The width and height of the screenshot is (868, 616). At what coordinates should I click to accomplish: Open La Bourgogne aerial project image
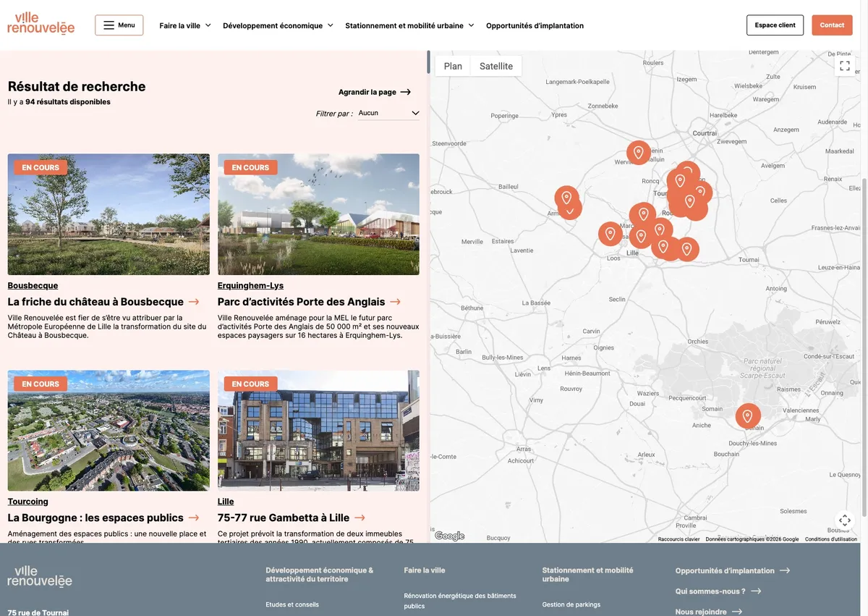click(109, 431)
